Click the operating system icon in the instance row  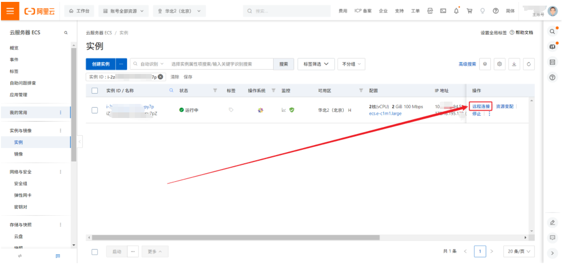tap(261, 110)
